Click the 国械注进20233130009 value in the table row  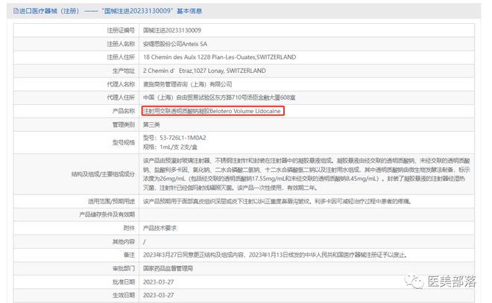[172, 31]
